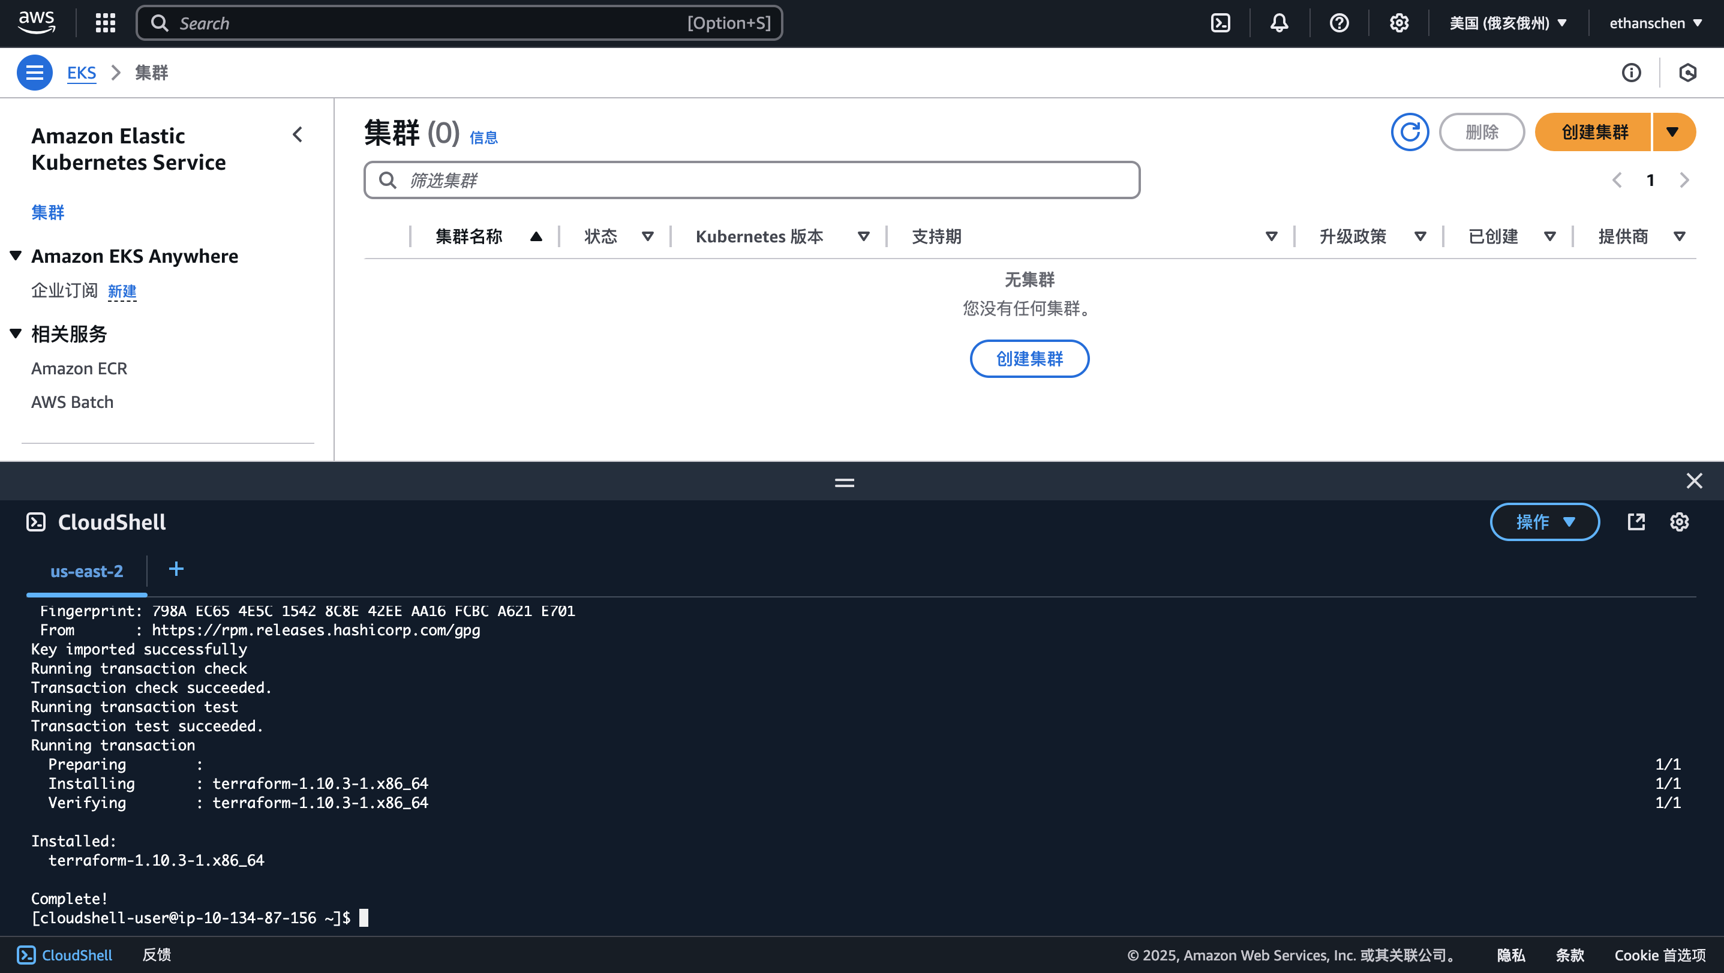Open CloudShell settings gear
Viewport: 1724px width, 973px height.
[1679, 522]
